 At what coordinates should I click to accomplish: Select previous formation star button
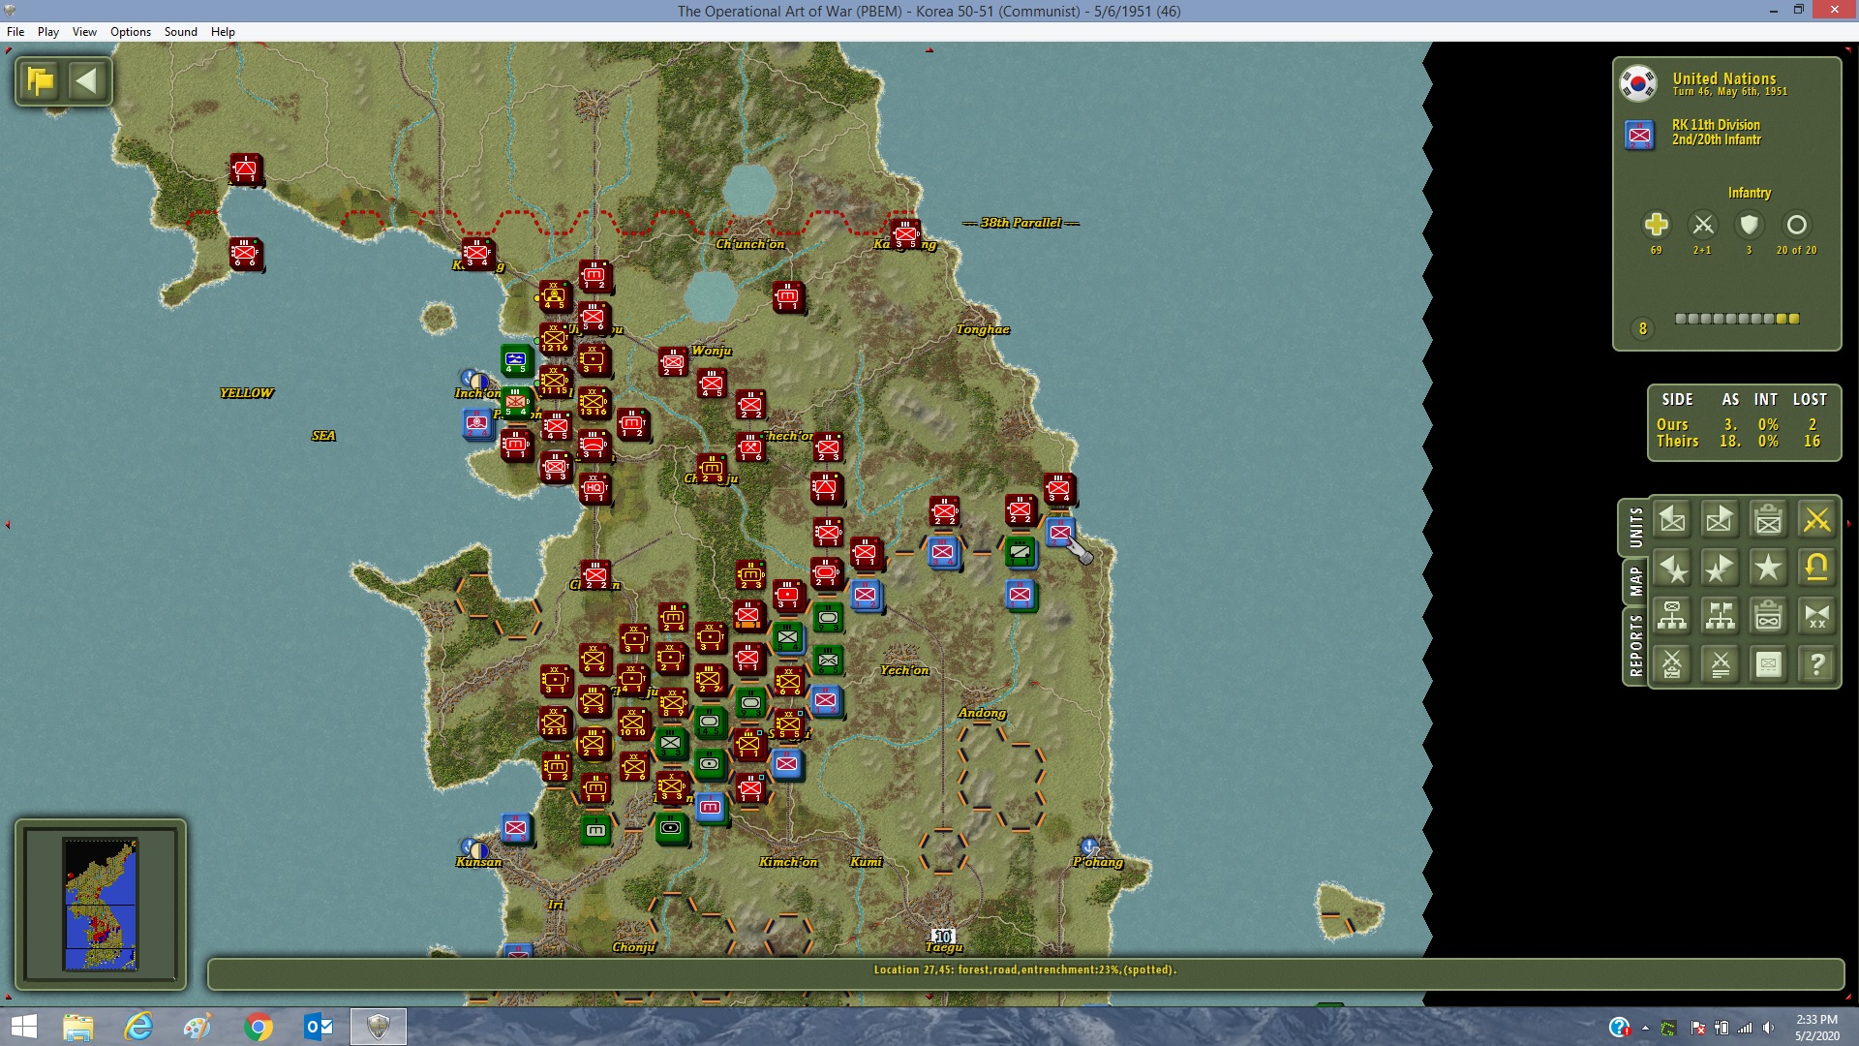pos(1672,569)
